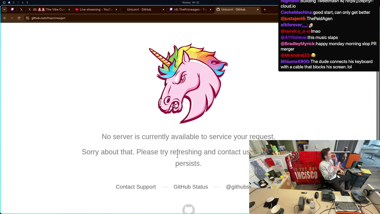Click the angry unicorn illustration
The width and height of the screenshot is (380, 214).
tap(189, 83)
